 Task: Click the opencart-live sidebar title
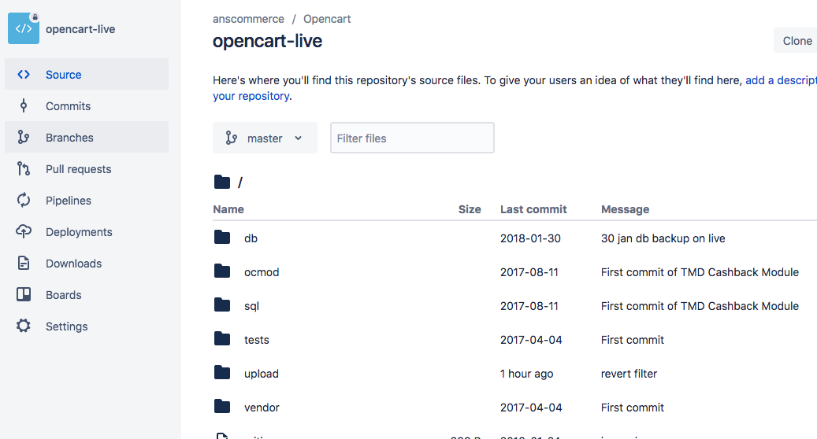pyautogui.click(x=80, y=29)
